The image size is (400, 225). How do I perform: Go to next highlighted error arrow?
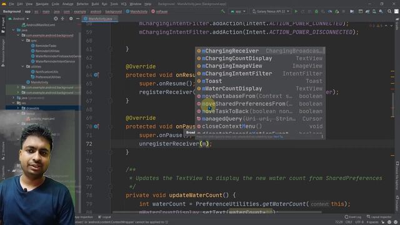point(391,26)
